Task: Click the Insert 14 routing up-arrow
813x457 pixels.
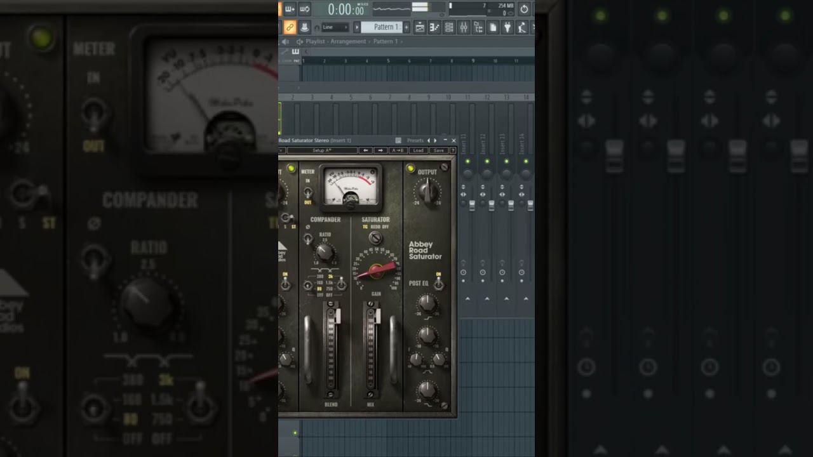Action: point(526,298)
